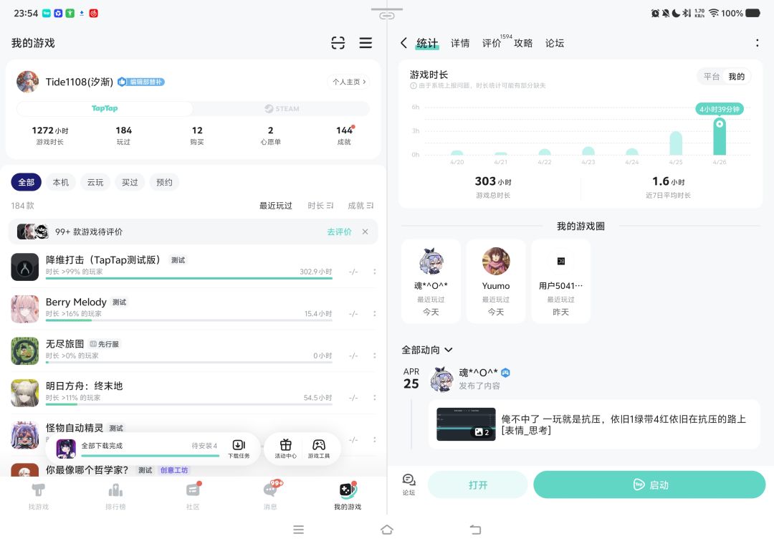The width and height of the screenshot is (774, 544).
Task: Go to 排行榜 bottom nav
Action: (115, 496)
